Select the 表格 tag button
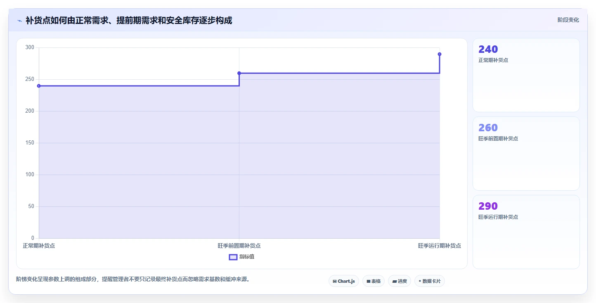Viewport: 596px width, 303px height. click(x=374, y=281)
